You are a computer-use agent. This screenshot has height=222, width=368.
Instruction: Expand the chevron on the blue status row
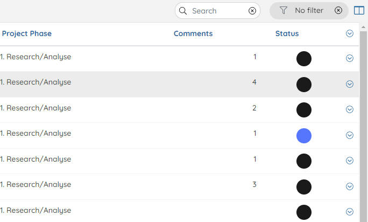pos(350,135)
